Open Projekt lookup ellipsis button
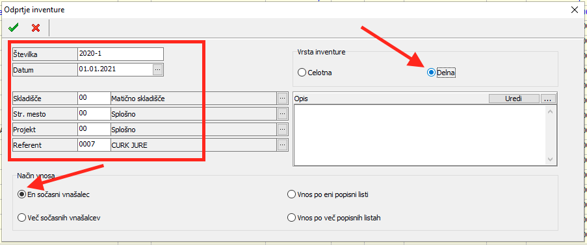Viewport: 587px width, 245px height. 283,129
